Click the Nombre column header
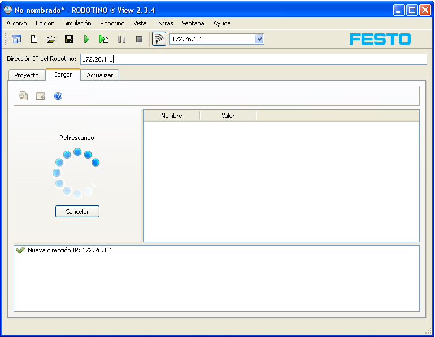 (x=172, y=116)
